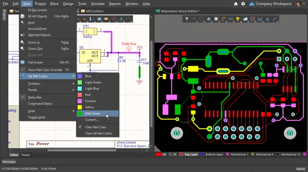Open the Design menu
The width and height of the screenshot is (308, 172).
[68, 4]
